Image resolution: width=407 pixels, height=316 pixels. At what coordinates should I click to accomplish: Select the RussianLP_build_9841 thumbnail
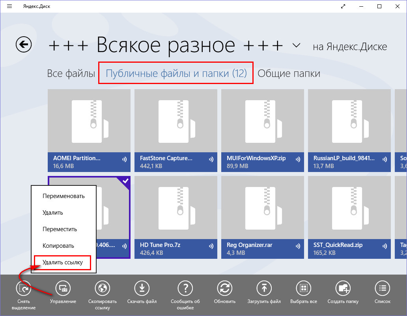[349, 121]
